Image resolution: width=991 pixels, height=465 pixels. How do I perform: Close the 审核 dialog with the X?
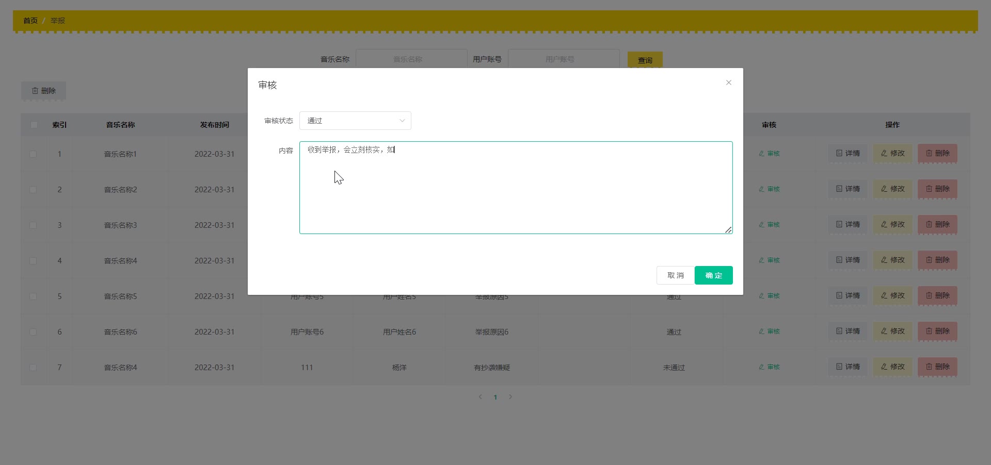point(728,82)
